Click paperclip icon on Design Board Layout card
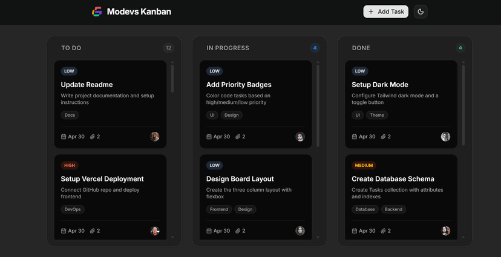The image size is (501, 257). click(238, 231)
